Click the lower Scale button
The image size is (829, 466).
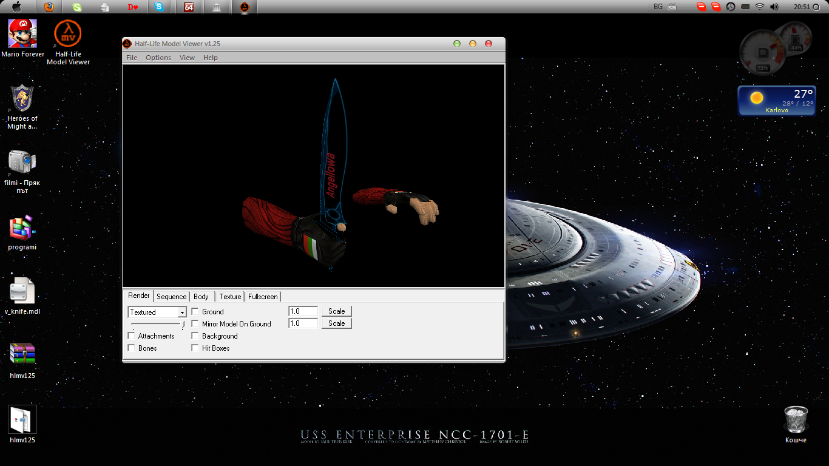(x=337, y=323)
